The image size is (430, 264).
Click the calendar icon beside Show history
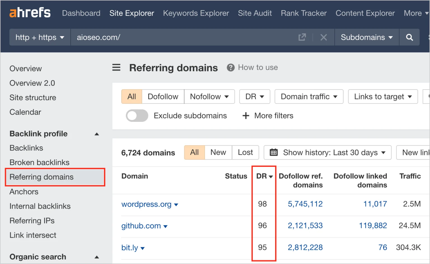273,153
